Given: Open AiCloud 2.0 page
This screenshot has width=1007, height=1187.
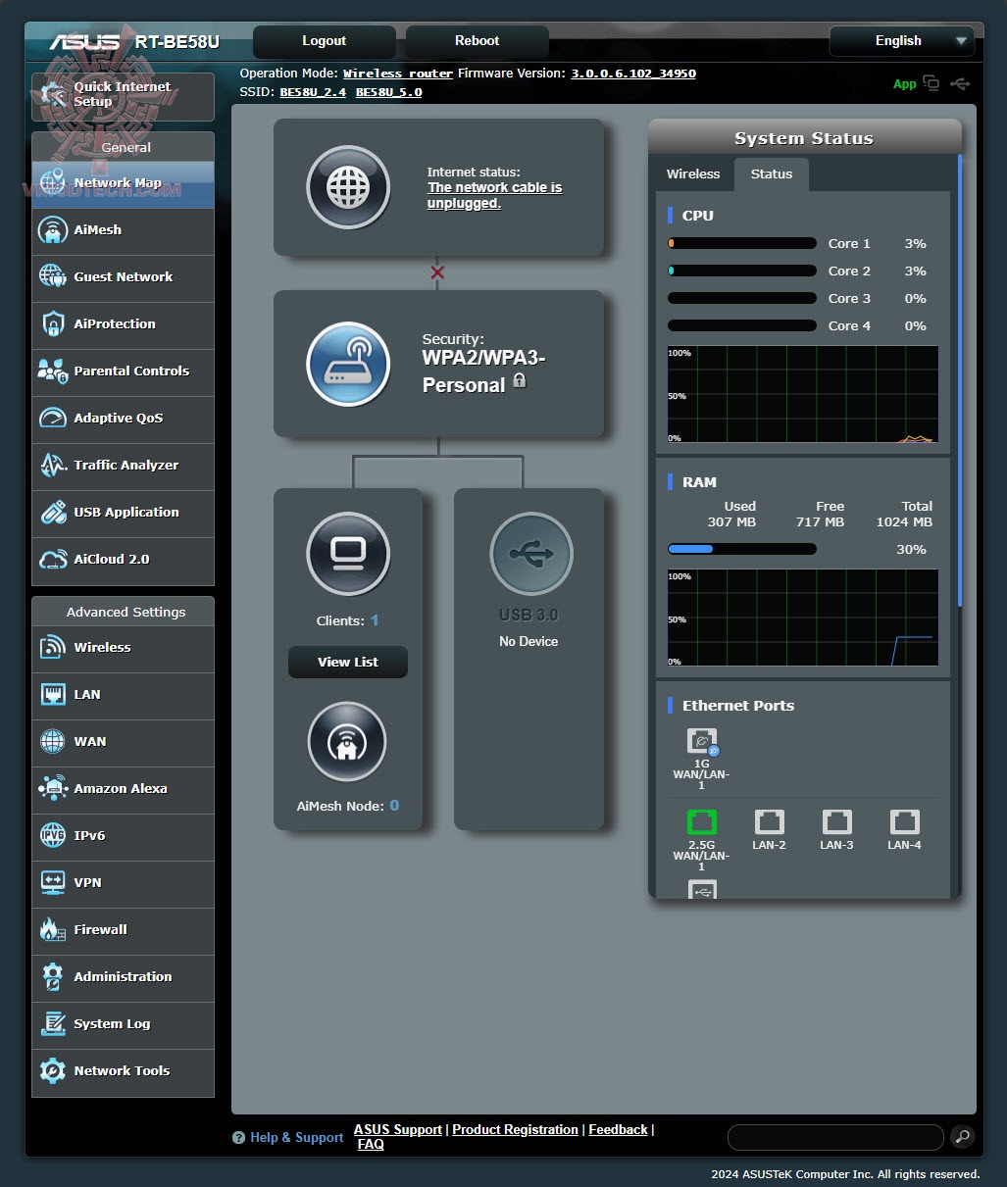Looking at the screenshot, I should point(123,560).
